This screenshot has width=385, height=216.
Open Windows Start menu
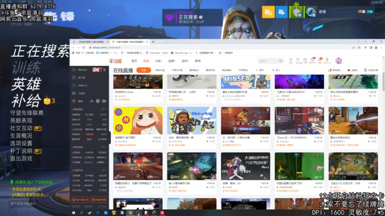coord(73,213)
